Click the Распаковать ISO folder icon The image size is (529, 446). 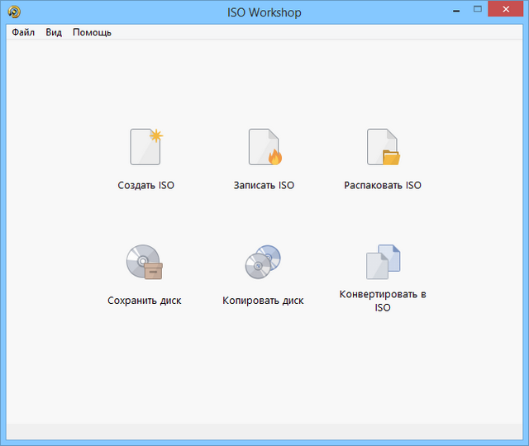tap(383, 147)
